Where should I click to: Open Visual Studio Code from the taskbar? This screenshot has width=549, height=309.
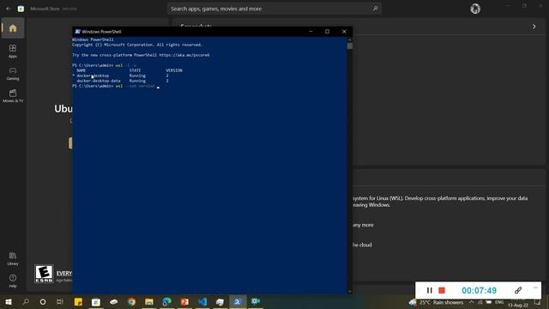(202, 301)
